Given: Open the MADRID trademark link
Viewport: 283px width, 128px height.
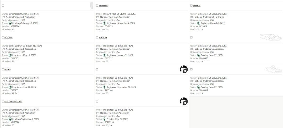Looking at the screenshot, I should coord(103,38).
